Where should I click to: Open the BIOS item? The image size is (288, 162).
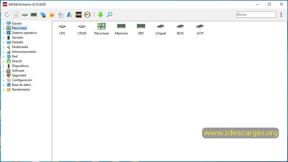click(x=180, y=30)
